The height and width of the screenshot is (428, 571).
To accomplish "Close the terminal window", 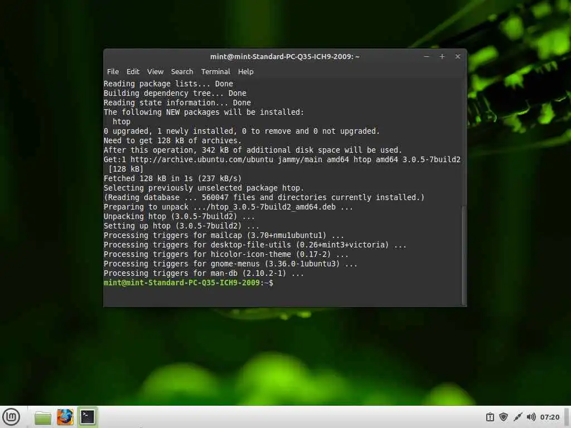I will (458, 56).
